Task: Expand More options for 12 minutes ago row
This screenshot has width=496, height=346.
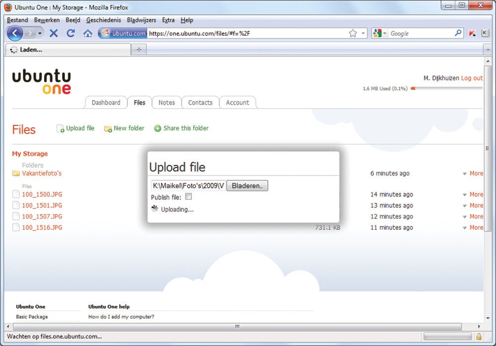Action: pos(473,216)
